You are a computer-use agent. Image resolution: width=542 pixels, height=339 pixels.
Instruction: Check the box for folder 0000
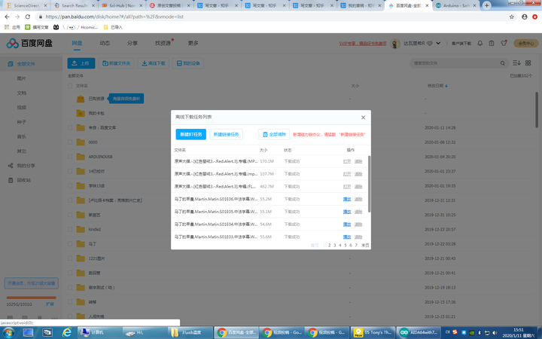click(x=70, y=142)
